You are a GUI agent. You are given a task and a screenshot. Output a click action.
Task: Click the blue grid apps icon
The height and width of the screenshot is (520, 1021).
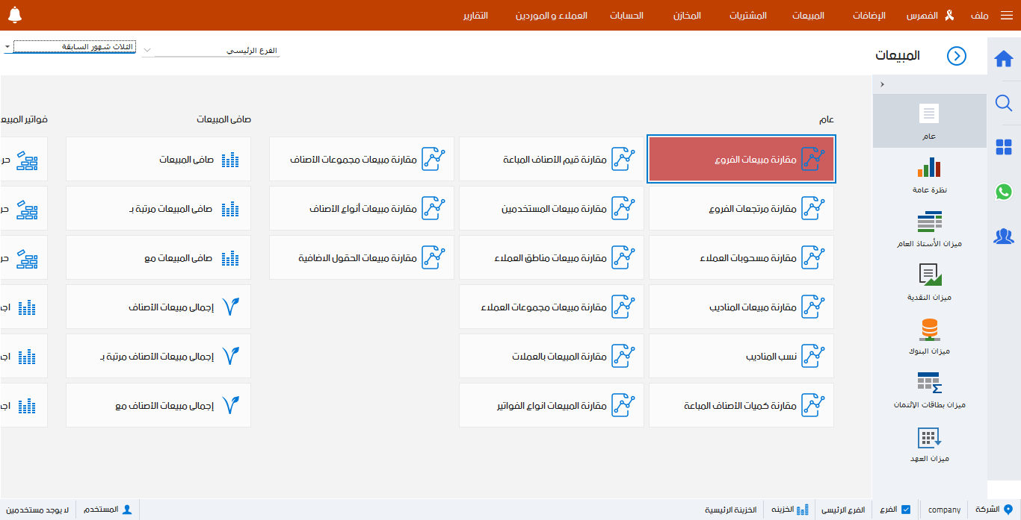pyautogui.click(x=1004, y=148)
